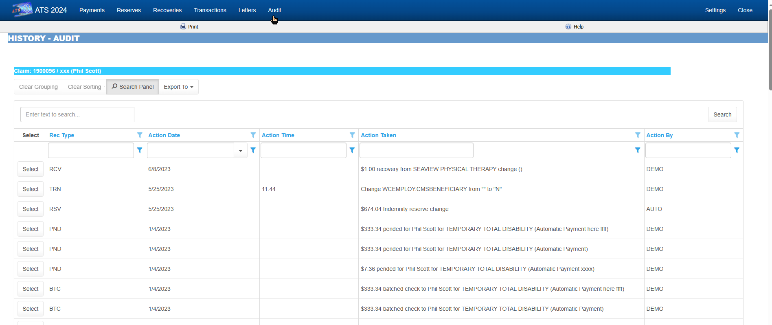Click the ATS 2024 logo icon
The image size is (772, 325).
pyautogui.click(x=22, y=10)
